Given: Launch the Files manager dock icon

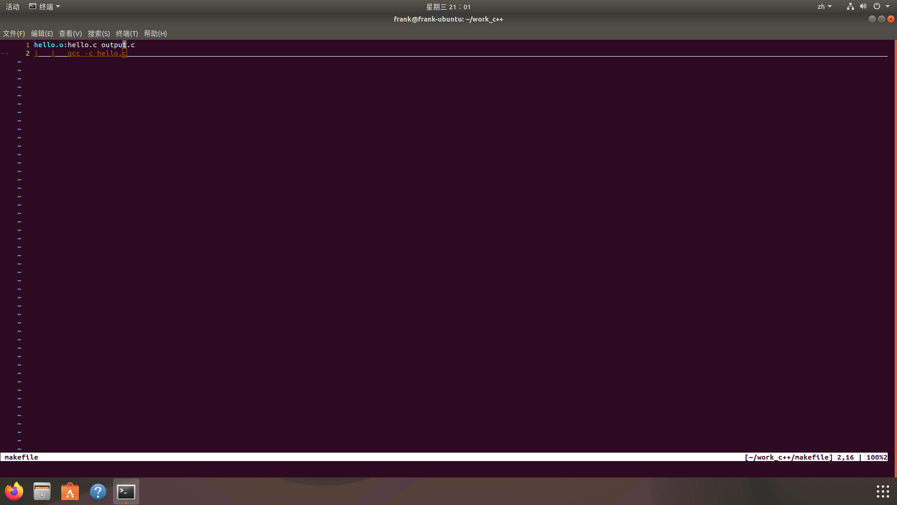Looking at the screenshot, I should pos(42,491).
